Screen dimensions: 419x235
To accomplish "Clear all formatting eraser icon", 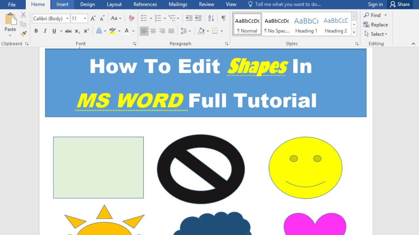I will [132, 19].
